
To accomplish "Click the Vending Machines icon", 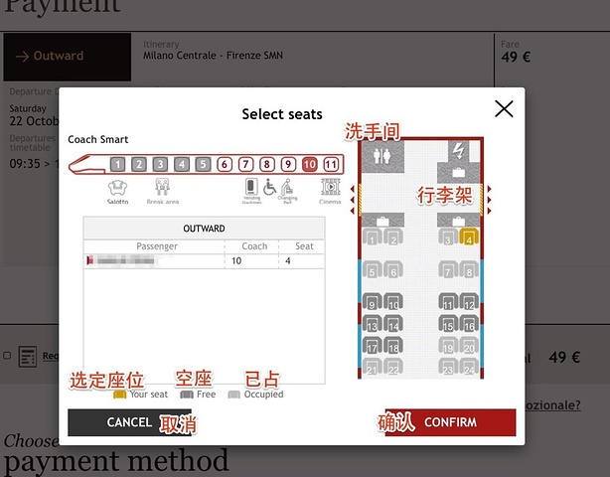I will (252, 186).
